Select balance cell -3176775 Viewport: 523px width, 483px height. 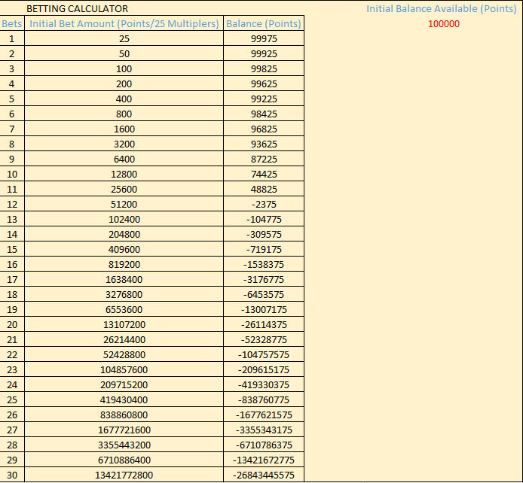264,279
